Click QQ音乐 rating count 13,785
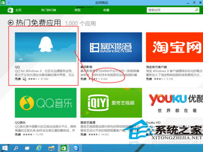This screenshot has height=152, width=203. (x=39, y=135)
